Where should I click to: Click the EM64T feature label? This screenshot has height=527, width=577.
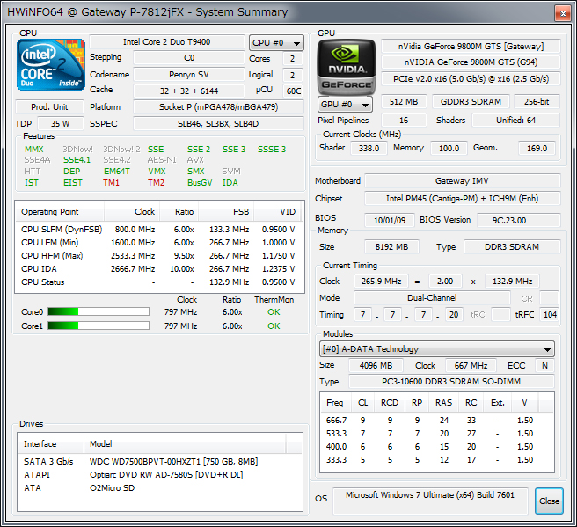(117, 172)
